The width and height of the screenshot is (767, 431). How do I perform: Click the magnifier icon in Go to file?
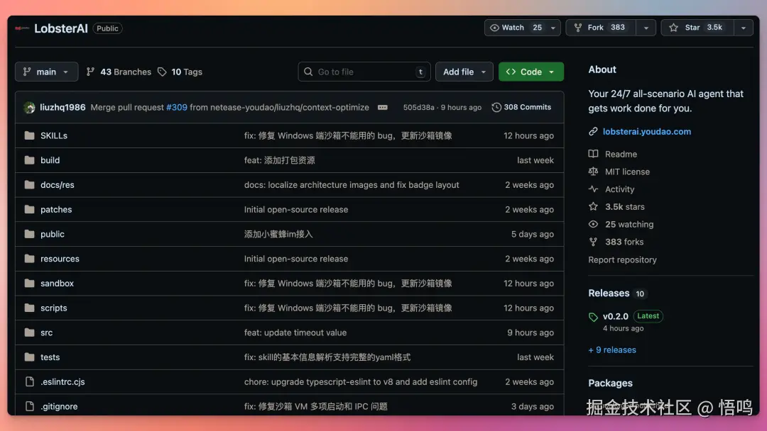308,72
